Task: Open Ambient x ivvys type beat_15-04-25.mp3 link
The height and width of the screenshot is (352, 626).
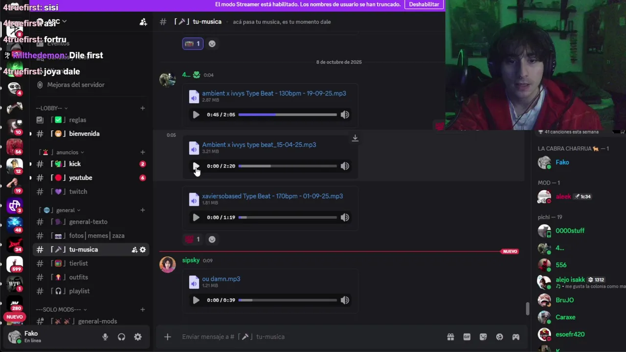Action: [x=259, y=145]
